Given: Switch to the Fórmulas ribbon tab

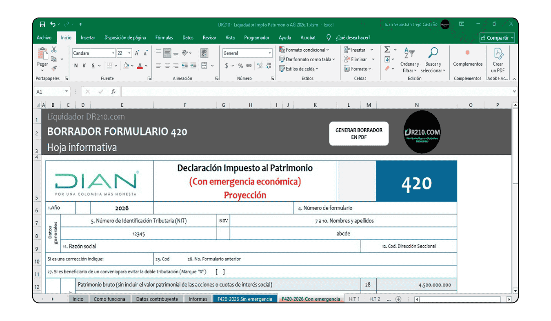Looking at the screenshot, I should coord(164,37).
